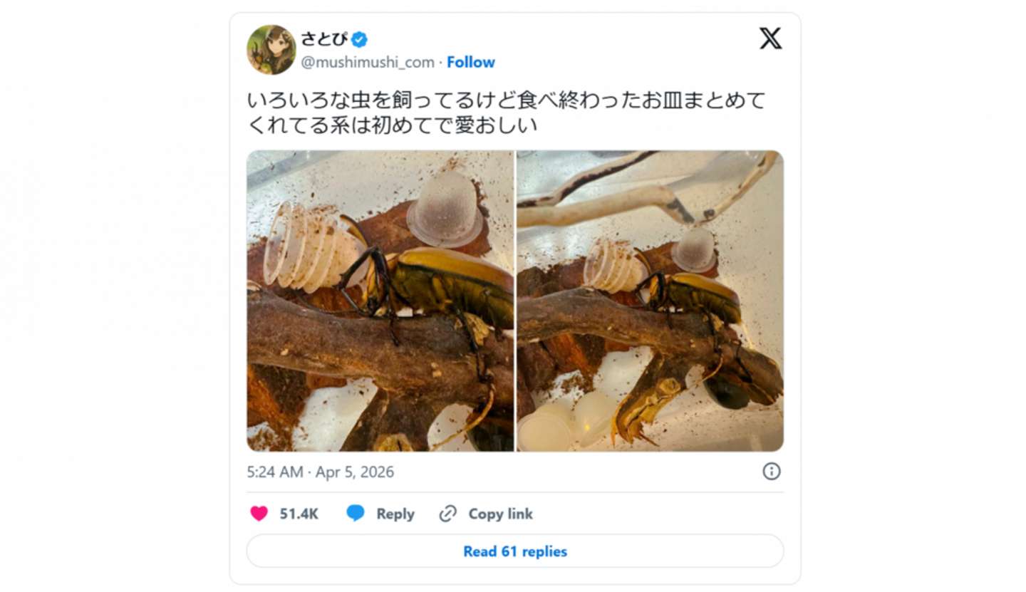Screen dimensions: 1026x592
Task: Click the X logo on the tweet
Action: pos(769,38)
